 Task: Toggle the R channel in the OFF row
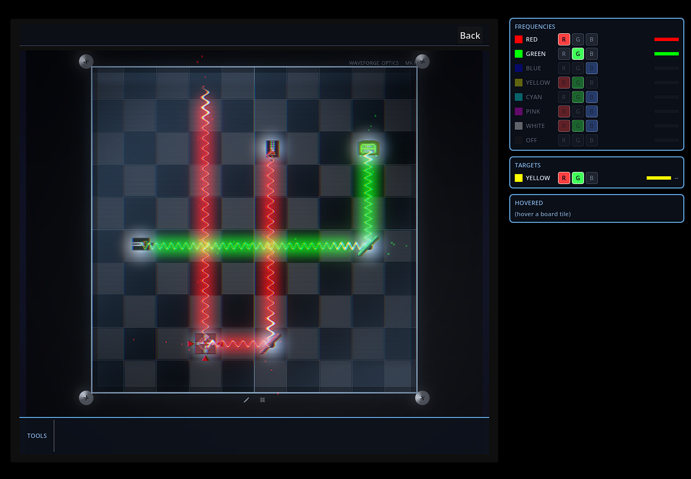[564, 140]
